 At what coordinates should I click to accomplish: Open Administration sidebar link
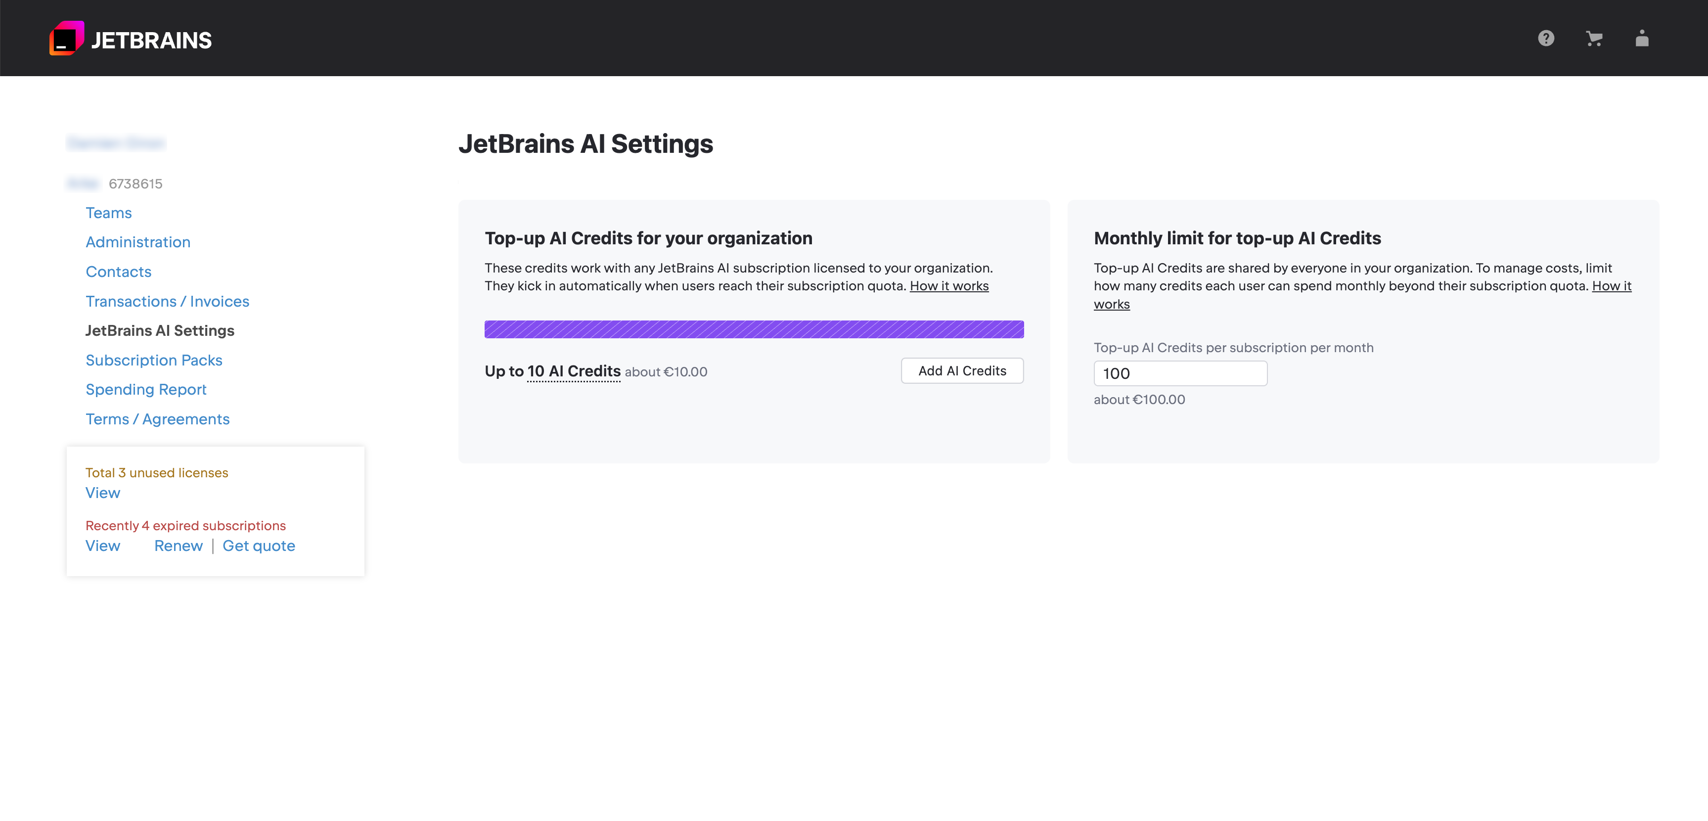138,242
